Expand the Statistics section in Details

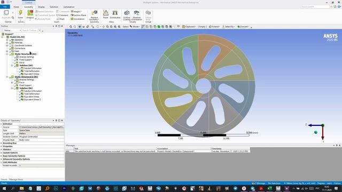(1, 149)
